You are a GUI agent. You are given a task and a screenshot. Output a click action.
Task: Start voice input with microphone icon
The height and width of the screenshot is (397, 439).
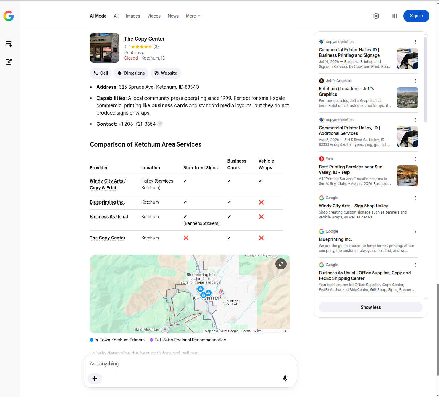tap(285, 379)
